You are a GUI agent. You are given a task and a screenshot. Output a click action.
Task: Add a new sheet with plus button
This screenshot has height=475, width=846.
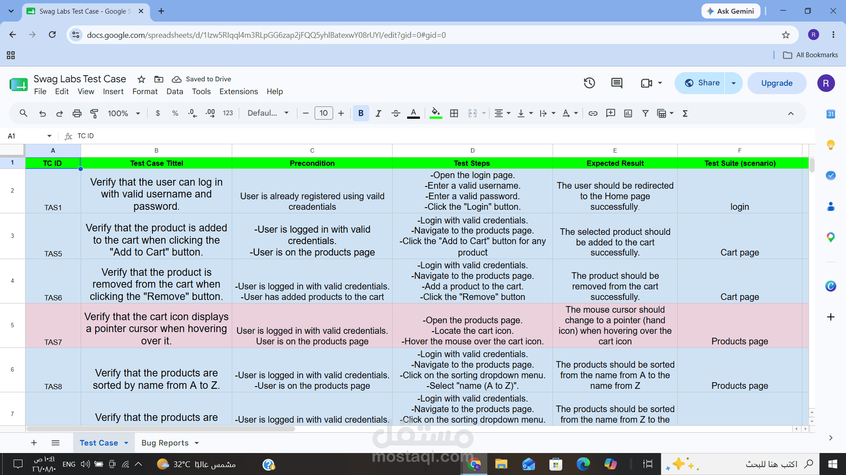click(x=34, y=443)
